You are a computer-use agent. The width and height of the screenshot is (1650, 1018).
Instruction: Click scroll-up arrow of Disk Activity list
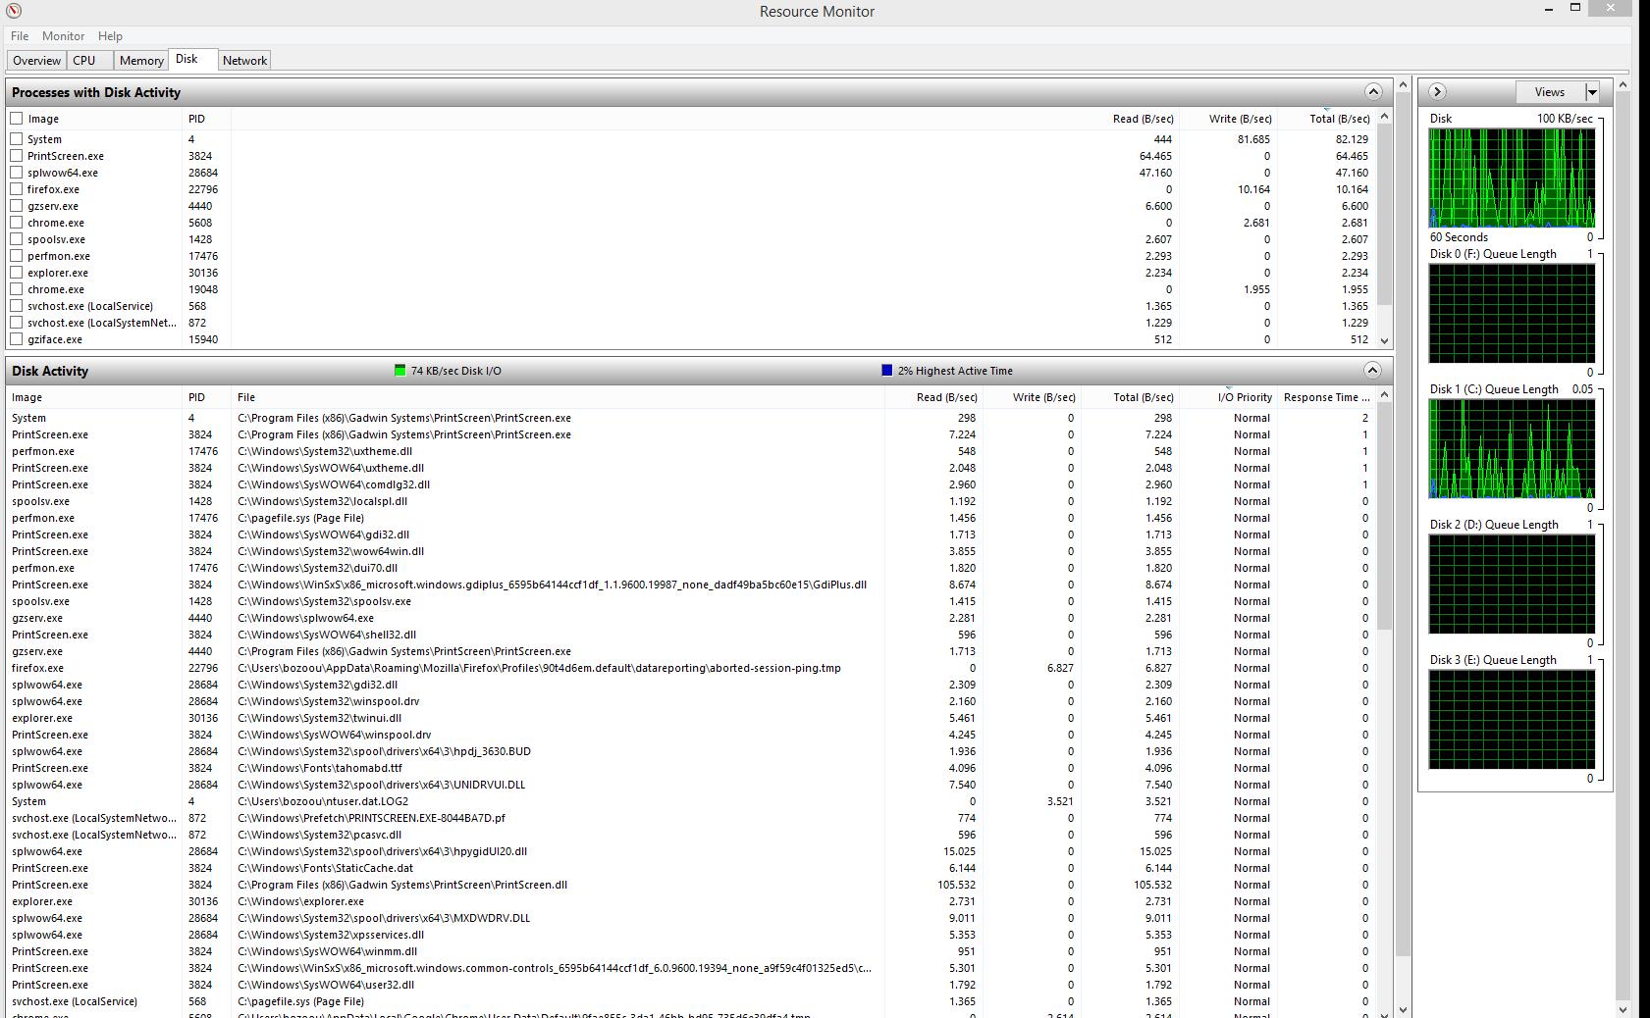(x=1385, y=395)
